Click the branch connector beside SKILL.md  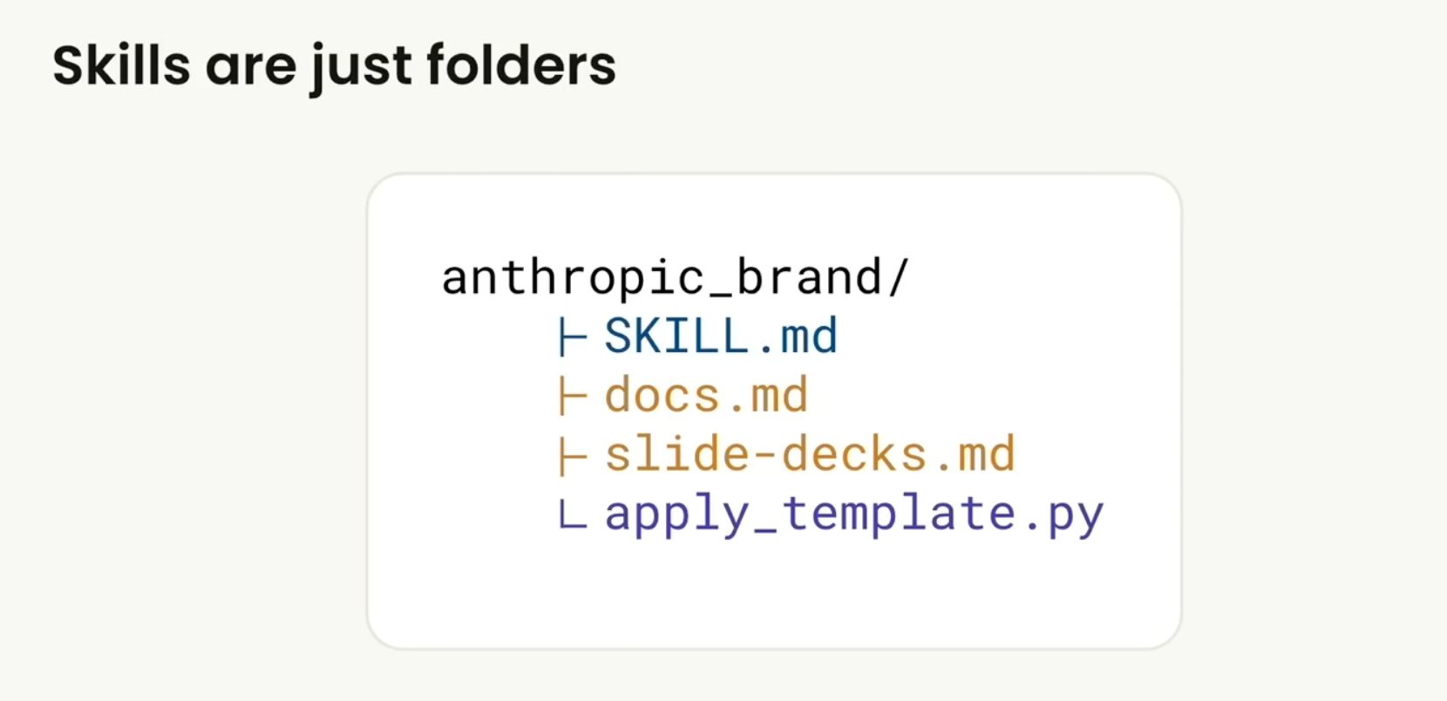click(x=572, y=337)
